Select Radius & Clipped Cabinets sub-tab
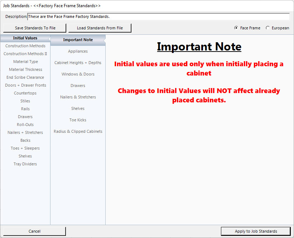This screenshot has height=238, width=294. point(78,131)
